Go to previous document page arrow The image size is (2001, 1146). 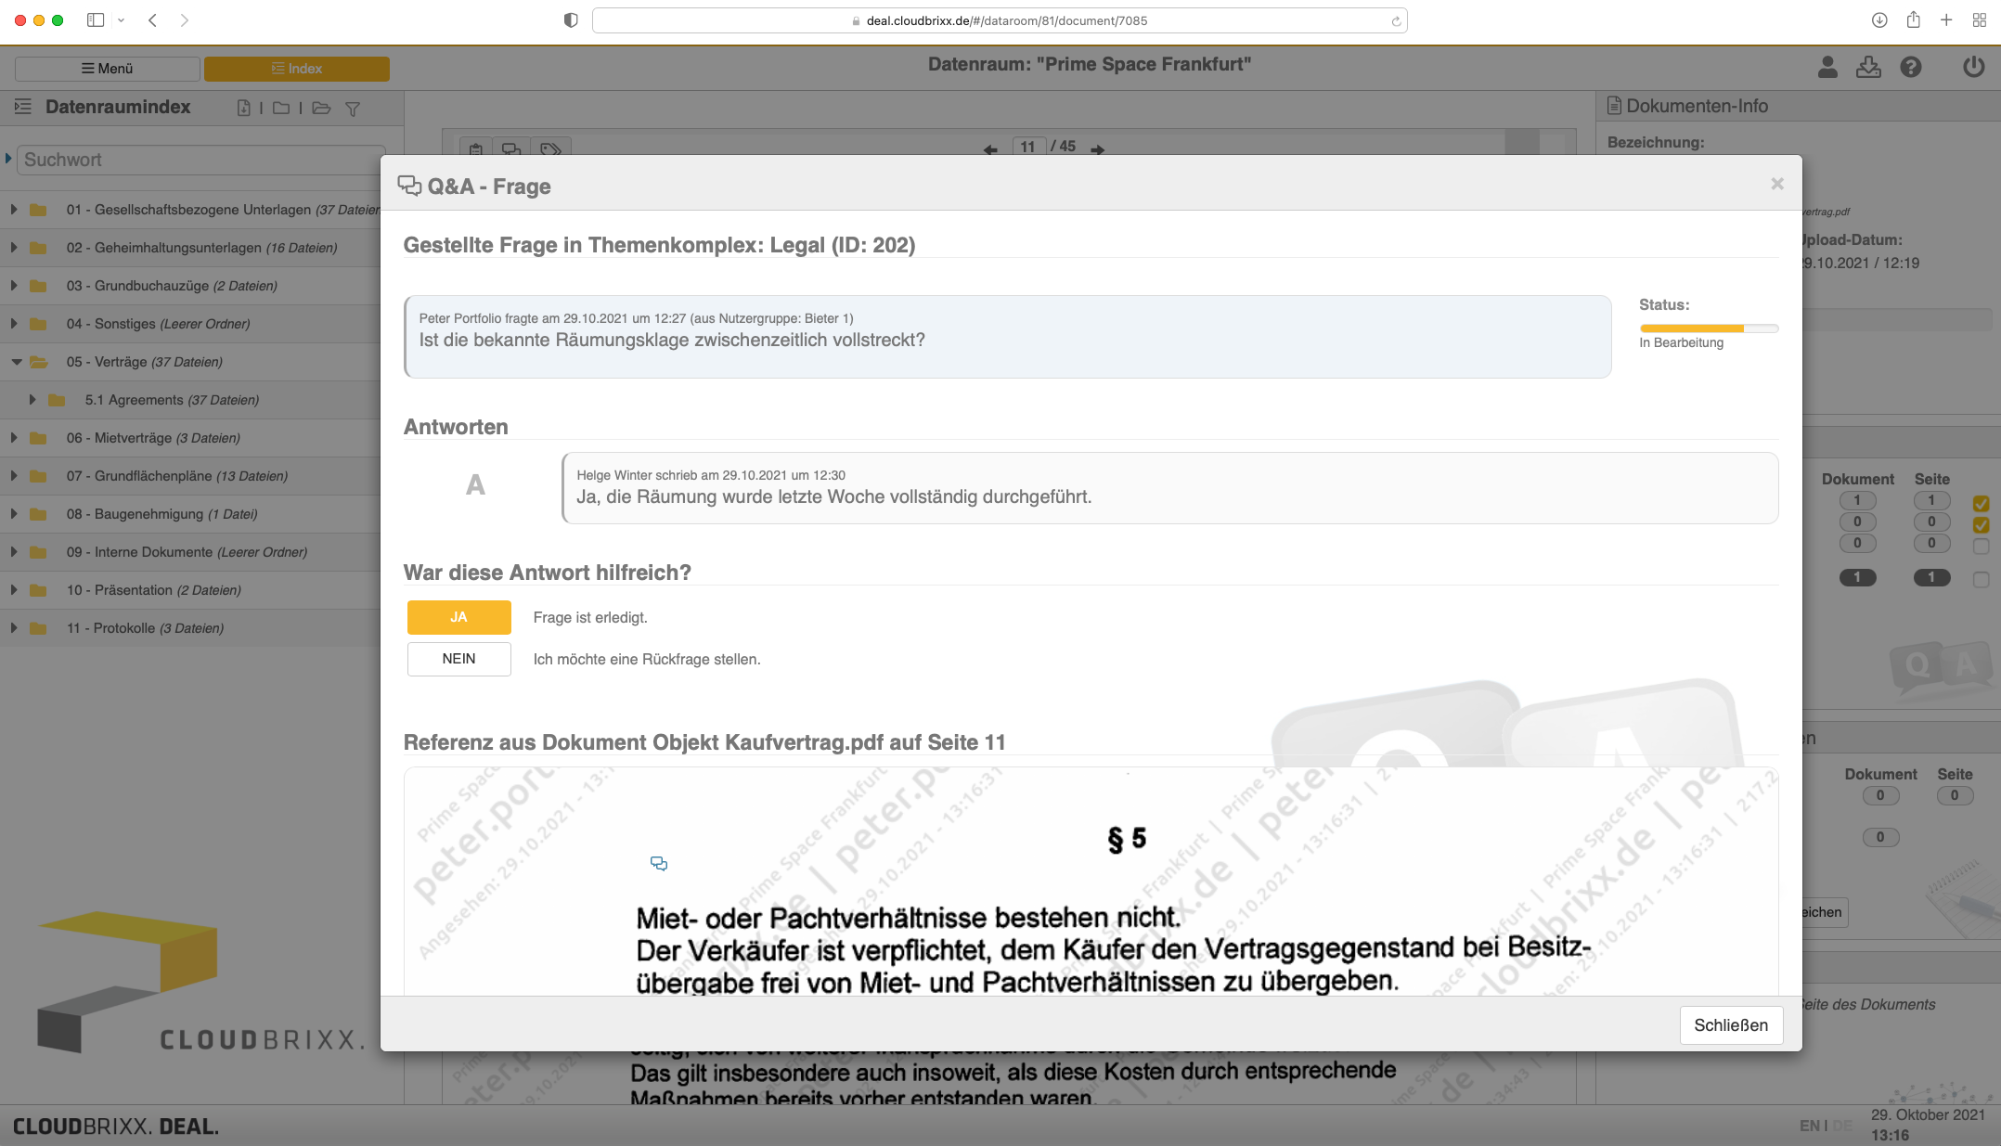[x=990, y=148]
